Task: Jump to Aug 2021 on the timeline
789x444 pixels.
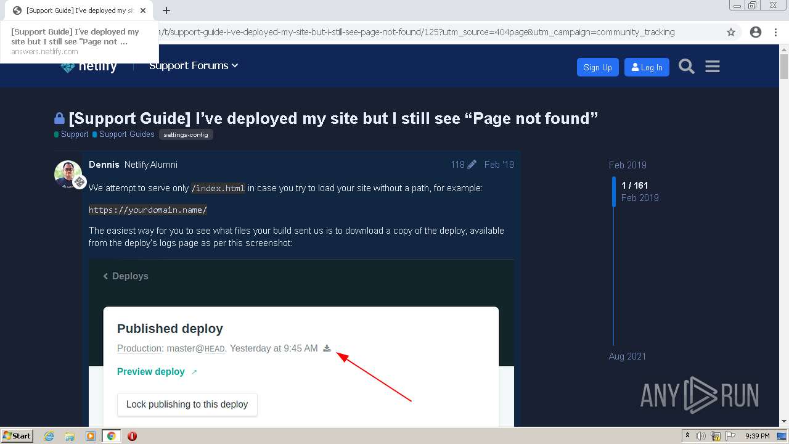Action: pyautogui.click(x=628, y=356)
